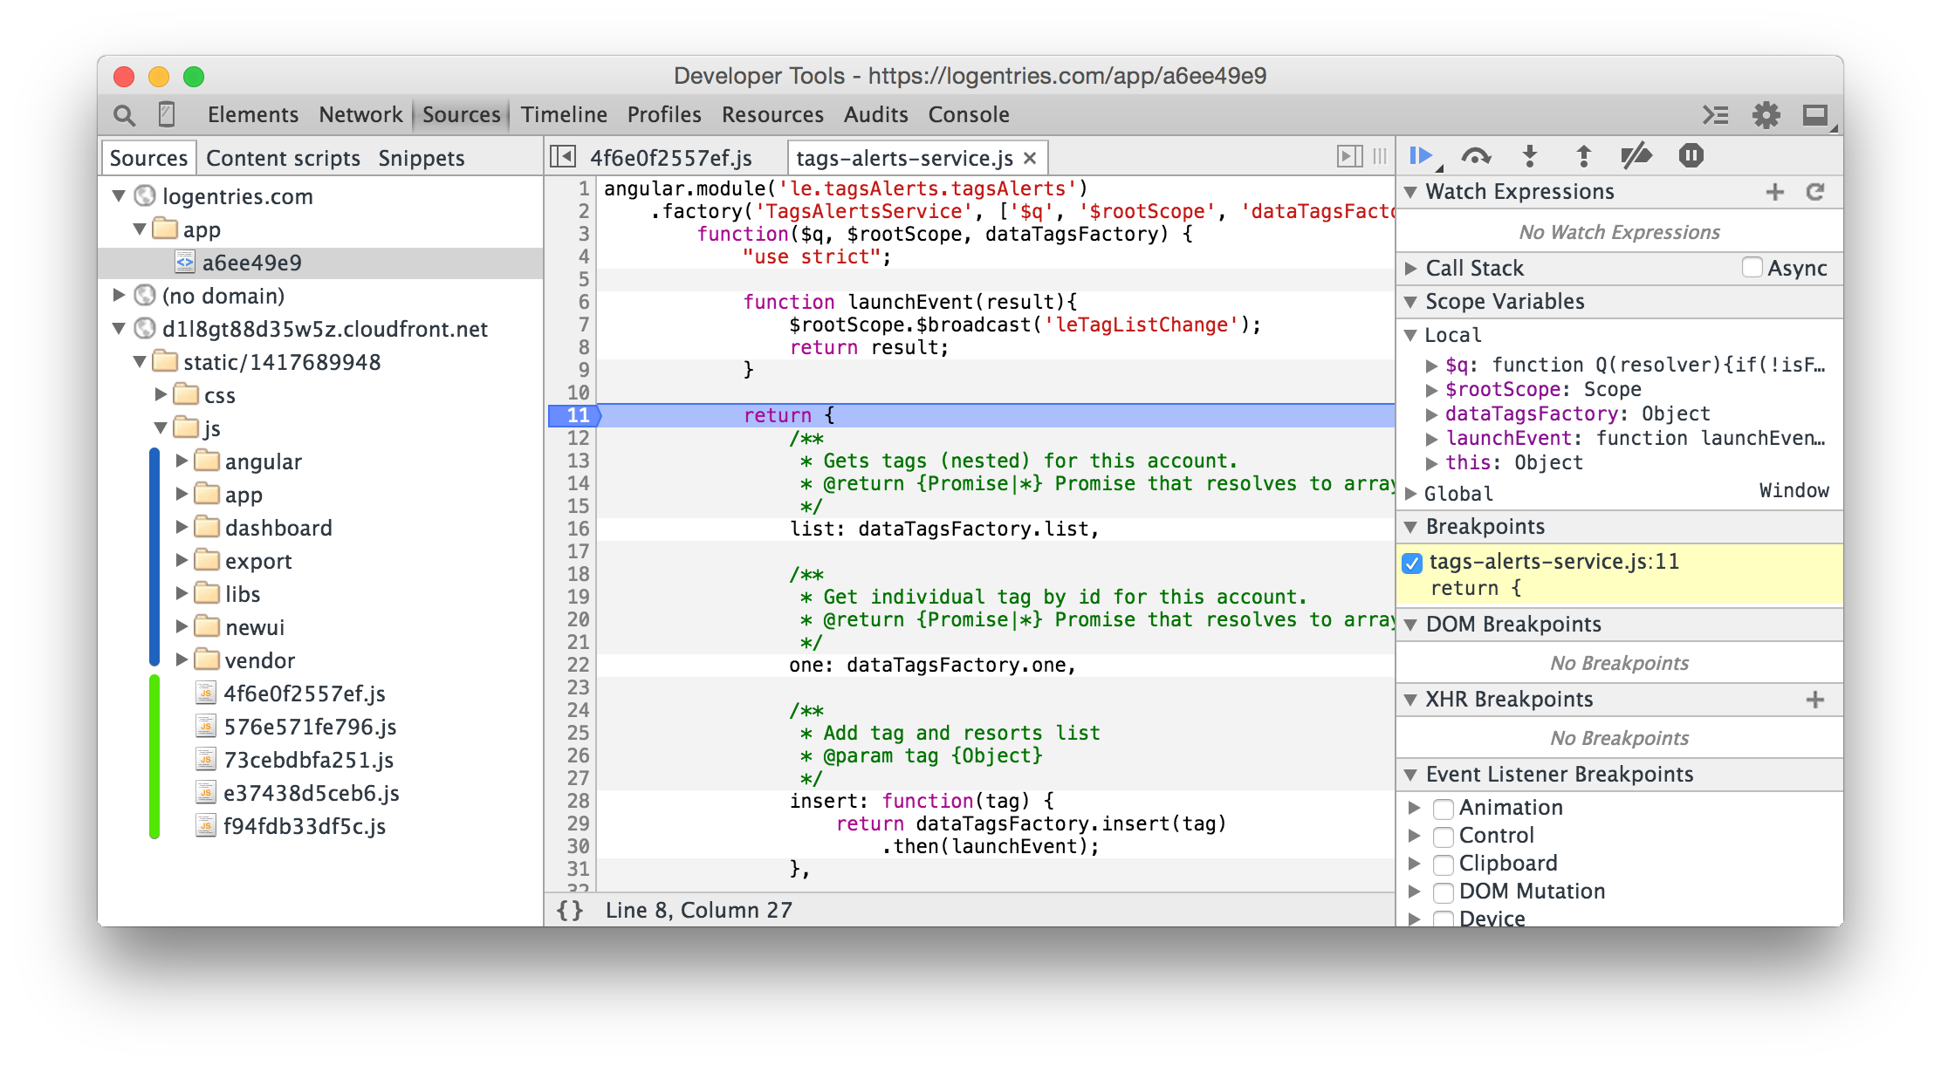Click the magnifier search icon
The height and width of the screenshot is (1066, 1941).
pyautogui.click(x=125, y=115)
